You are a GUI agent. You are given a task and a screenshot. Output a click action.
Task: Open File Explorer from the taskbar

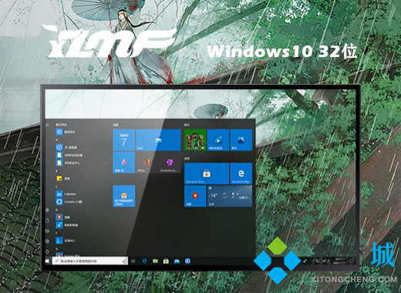click(x=155, y=261)
